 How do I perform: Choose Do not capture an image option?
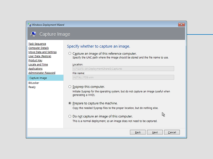(x=70, y=116)
